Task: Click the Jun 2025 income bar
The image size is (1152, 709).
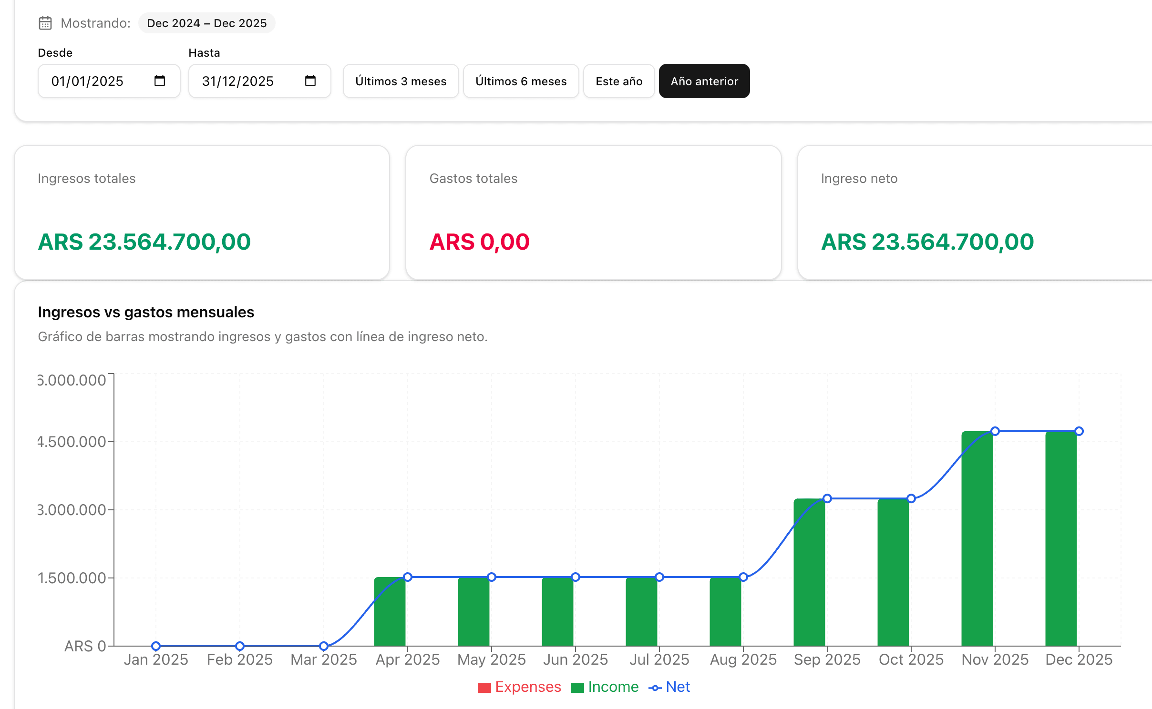Action: click(x=557, y=611)
